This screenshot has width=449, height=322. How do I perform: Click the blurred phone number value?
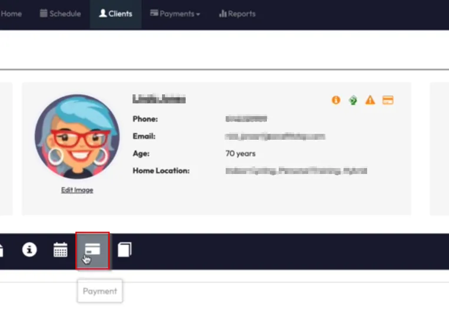click(246, 119)
